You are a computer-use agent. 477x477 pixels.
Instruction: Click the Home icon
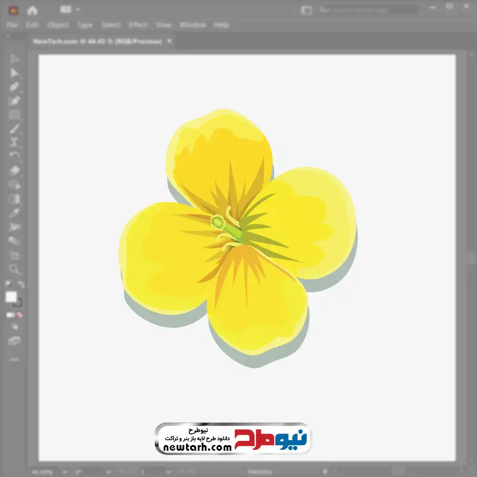(32, 10)
